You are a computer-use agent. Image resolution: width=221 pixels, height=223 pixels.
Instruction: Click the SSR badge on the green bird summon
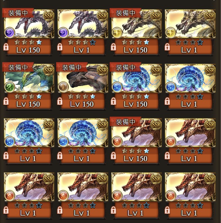point(49,70)
